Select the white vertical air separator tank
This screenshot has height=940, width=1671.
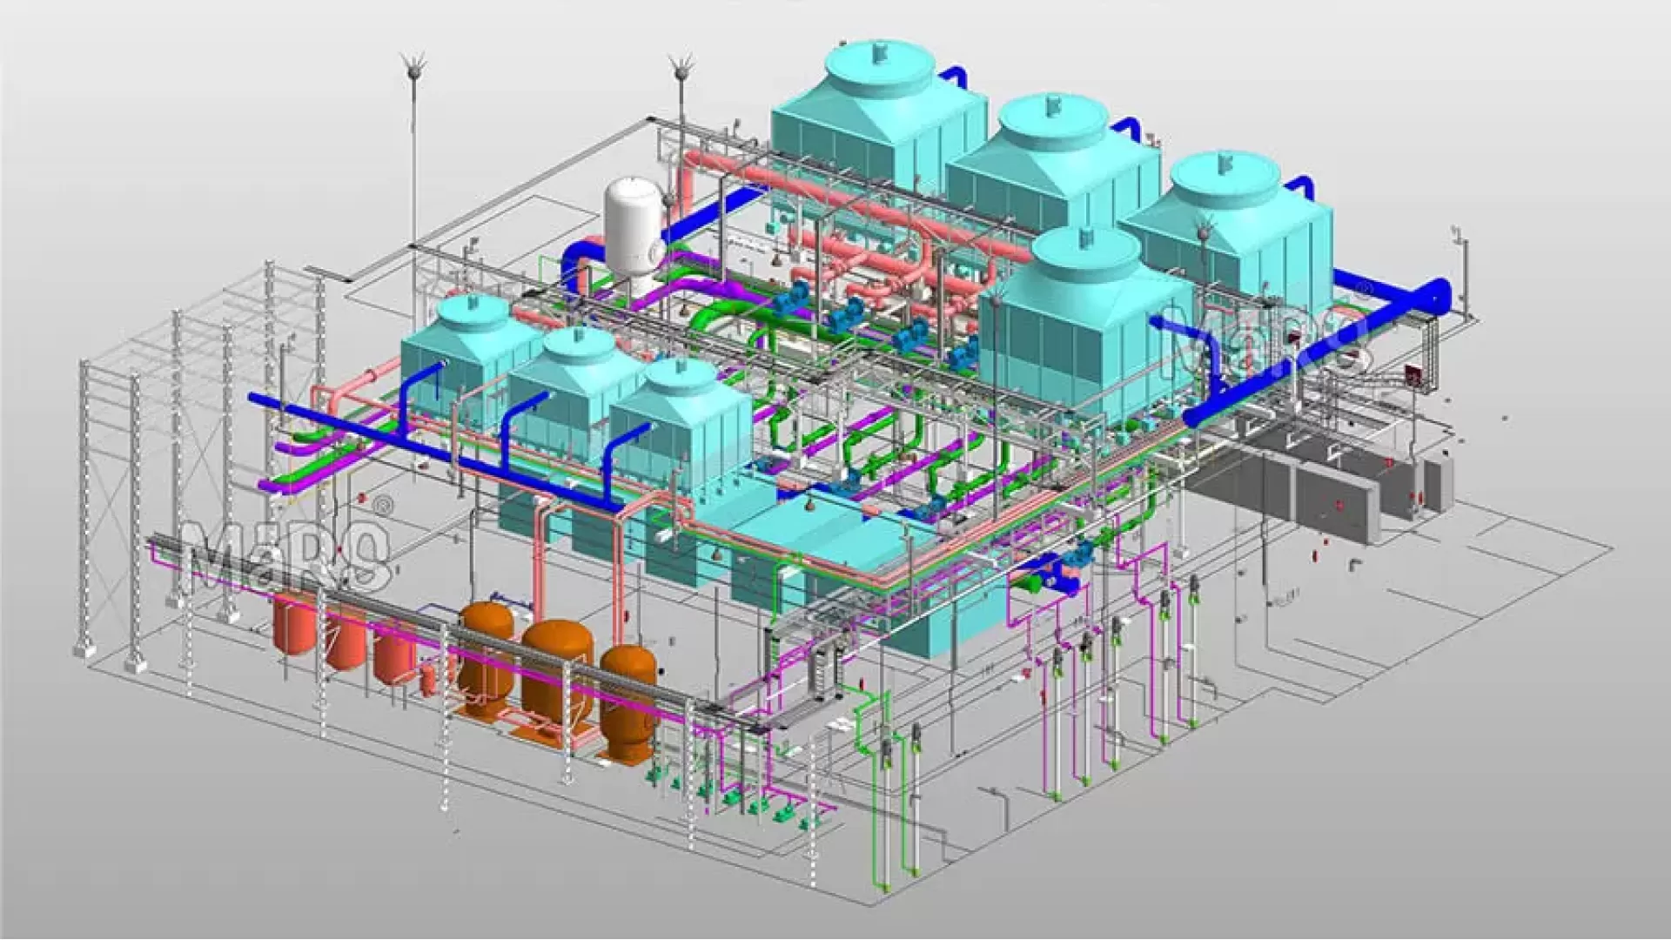click(634, 231)
